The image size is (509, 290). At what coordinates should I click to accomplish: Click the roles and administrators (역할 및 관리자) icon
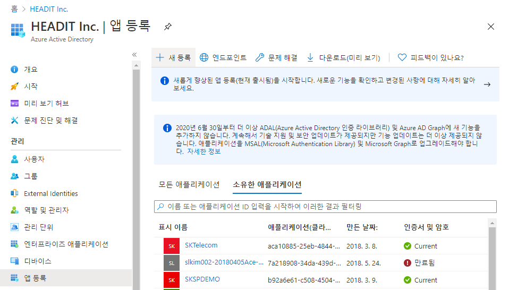coord(14,210)
